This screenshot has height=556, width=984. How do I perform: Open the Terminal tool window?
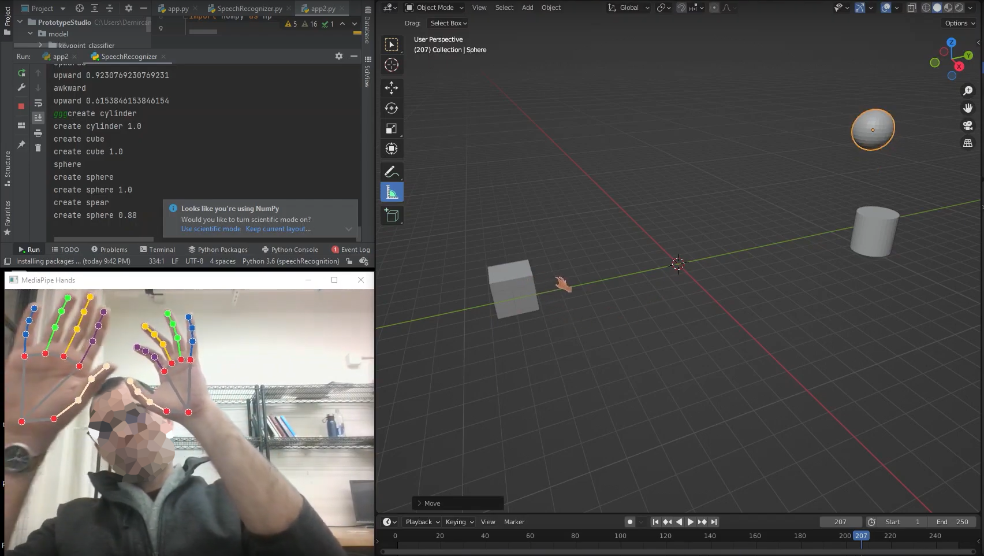click(x=157, y=250)
